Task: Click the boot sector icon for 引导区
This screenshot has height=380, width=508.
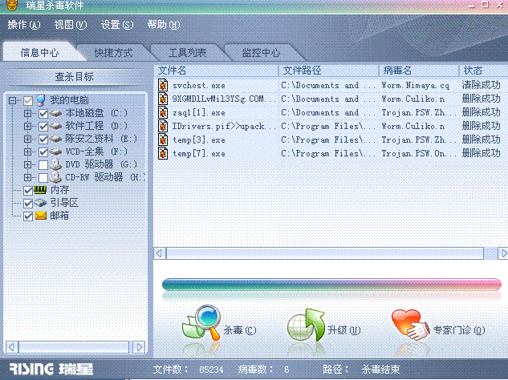Action: [x=40, y=203]
